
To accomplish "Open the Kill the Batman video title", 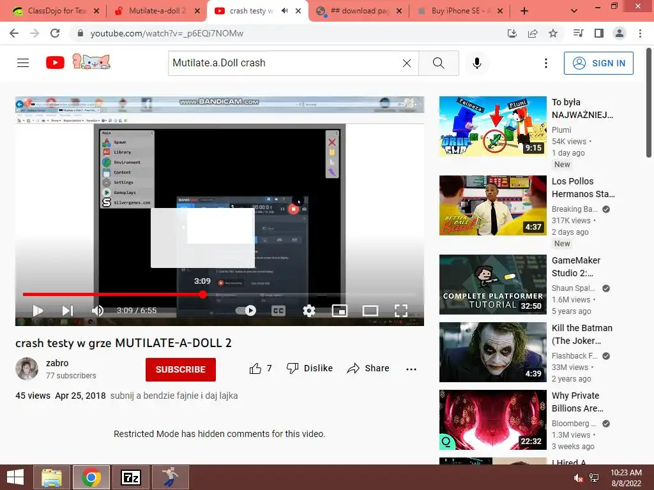I will click(x=582, y=334).
